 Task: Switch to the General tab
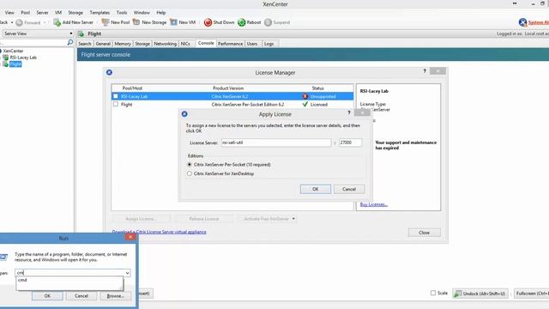(103, 44)
